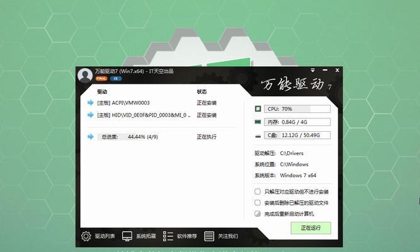Screen dimensions: 420x252
Task: Click the arrow icon beside 总进度
Action: pos(91,137)
